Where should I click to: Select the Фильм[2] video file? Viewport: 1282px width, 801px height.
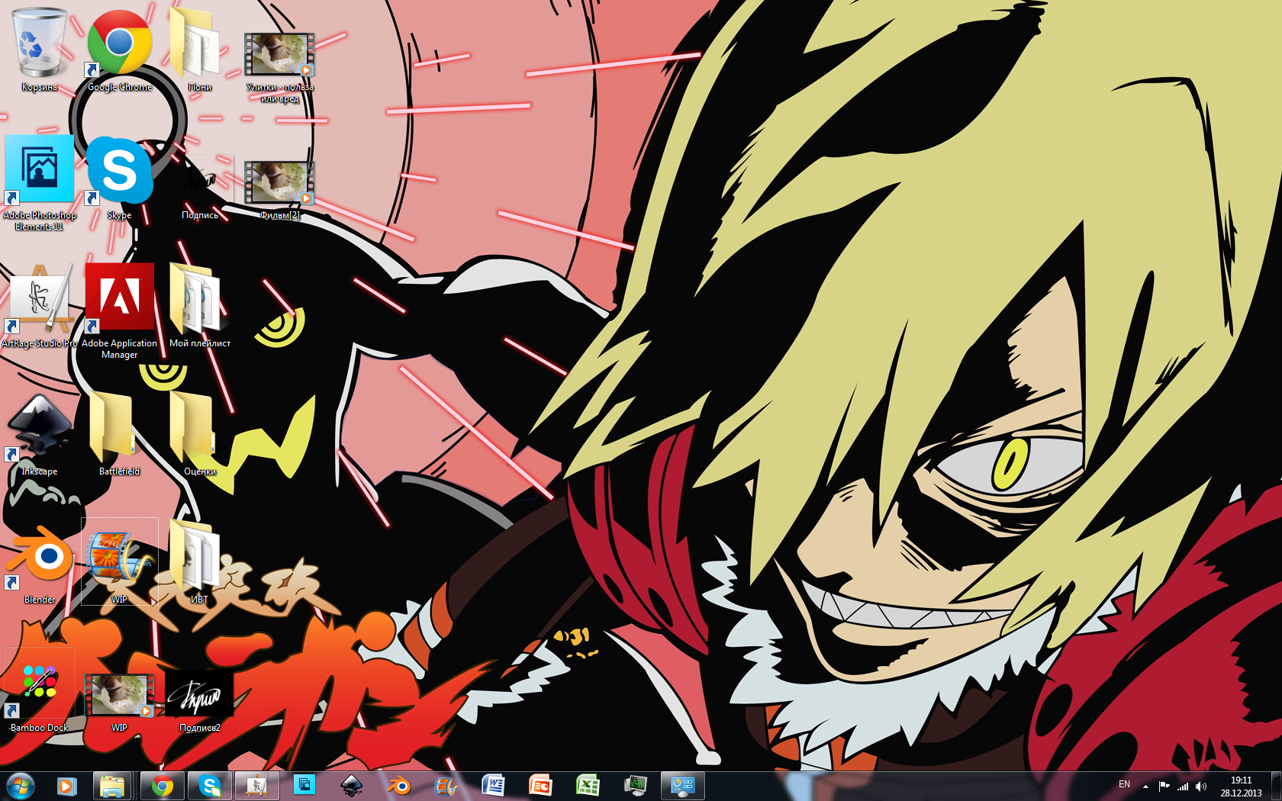click(x=279, y=189)
